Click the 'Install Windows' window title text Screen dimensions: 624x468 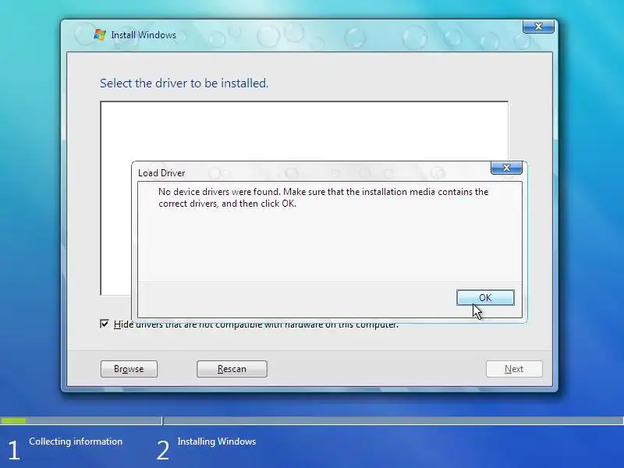pos(144,35)
